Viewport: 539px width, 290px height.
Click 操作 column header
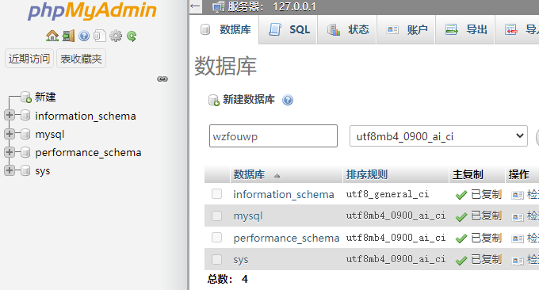click(518, 174)
